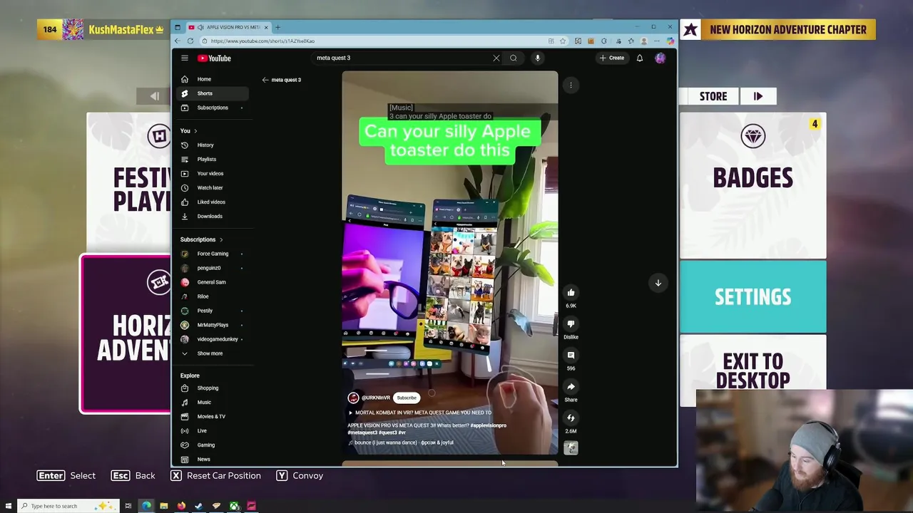Share this short
913x513 pixels.
pos(571,386)
